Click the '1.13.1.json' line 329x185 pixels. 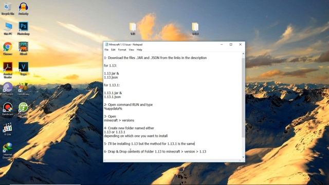coord(112,97)
